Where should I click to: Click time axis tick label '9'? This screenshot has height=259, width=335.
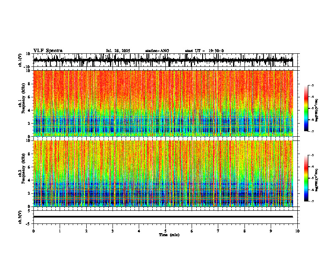271,231
